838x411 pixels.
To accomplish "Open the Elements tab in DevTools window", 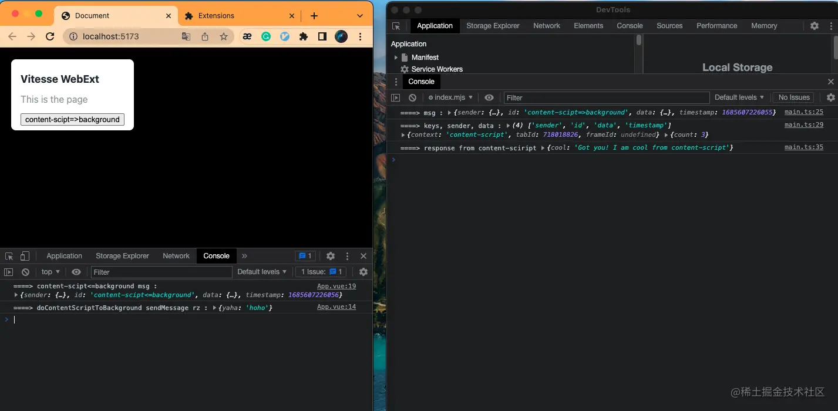I will click(588, 26).
